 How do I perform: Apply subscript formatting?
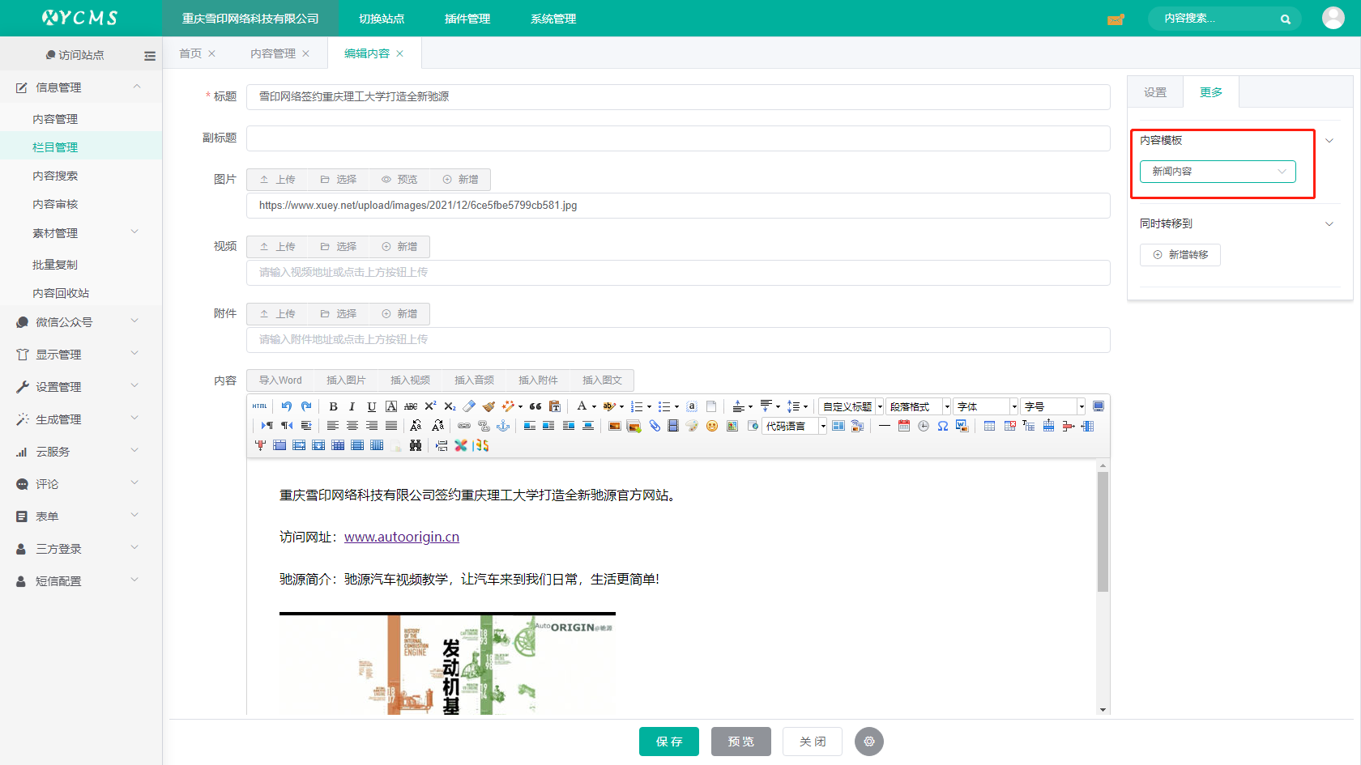(450, 406)
